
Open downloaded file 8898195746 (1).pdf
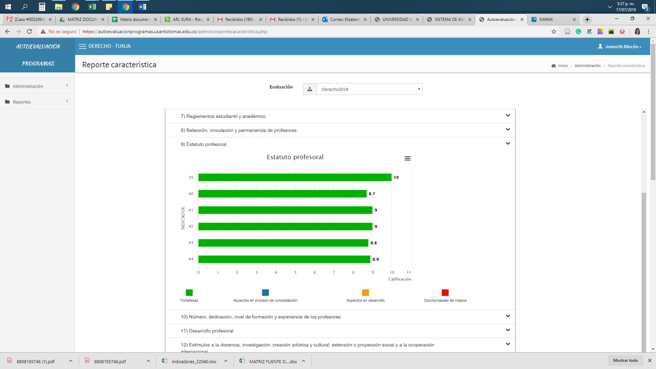[36, 361]
